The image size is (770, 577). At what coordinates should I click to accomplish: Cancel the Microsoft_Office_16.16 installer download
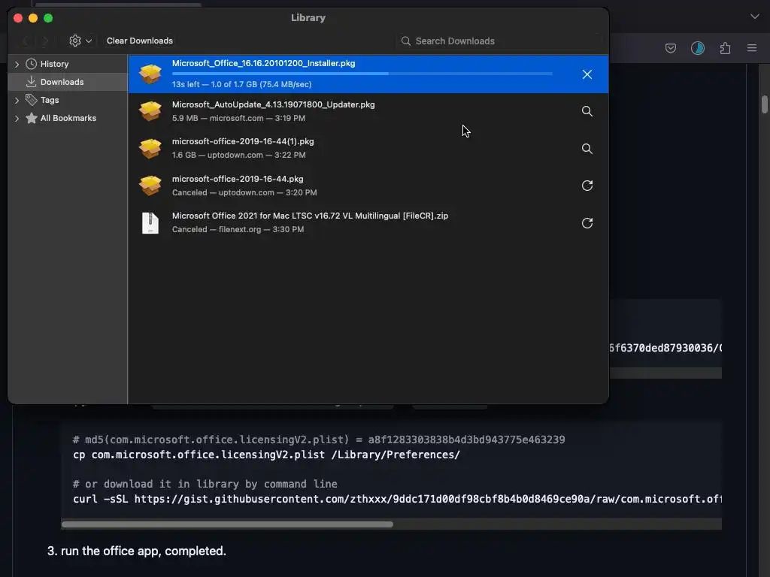(x=587, y=74)
